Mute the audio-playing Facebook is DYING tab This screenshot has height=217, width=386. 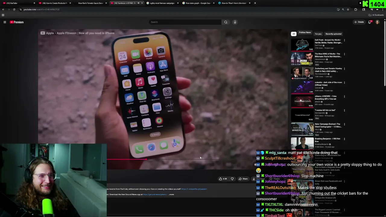[x=138, y=3]
